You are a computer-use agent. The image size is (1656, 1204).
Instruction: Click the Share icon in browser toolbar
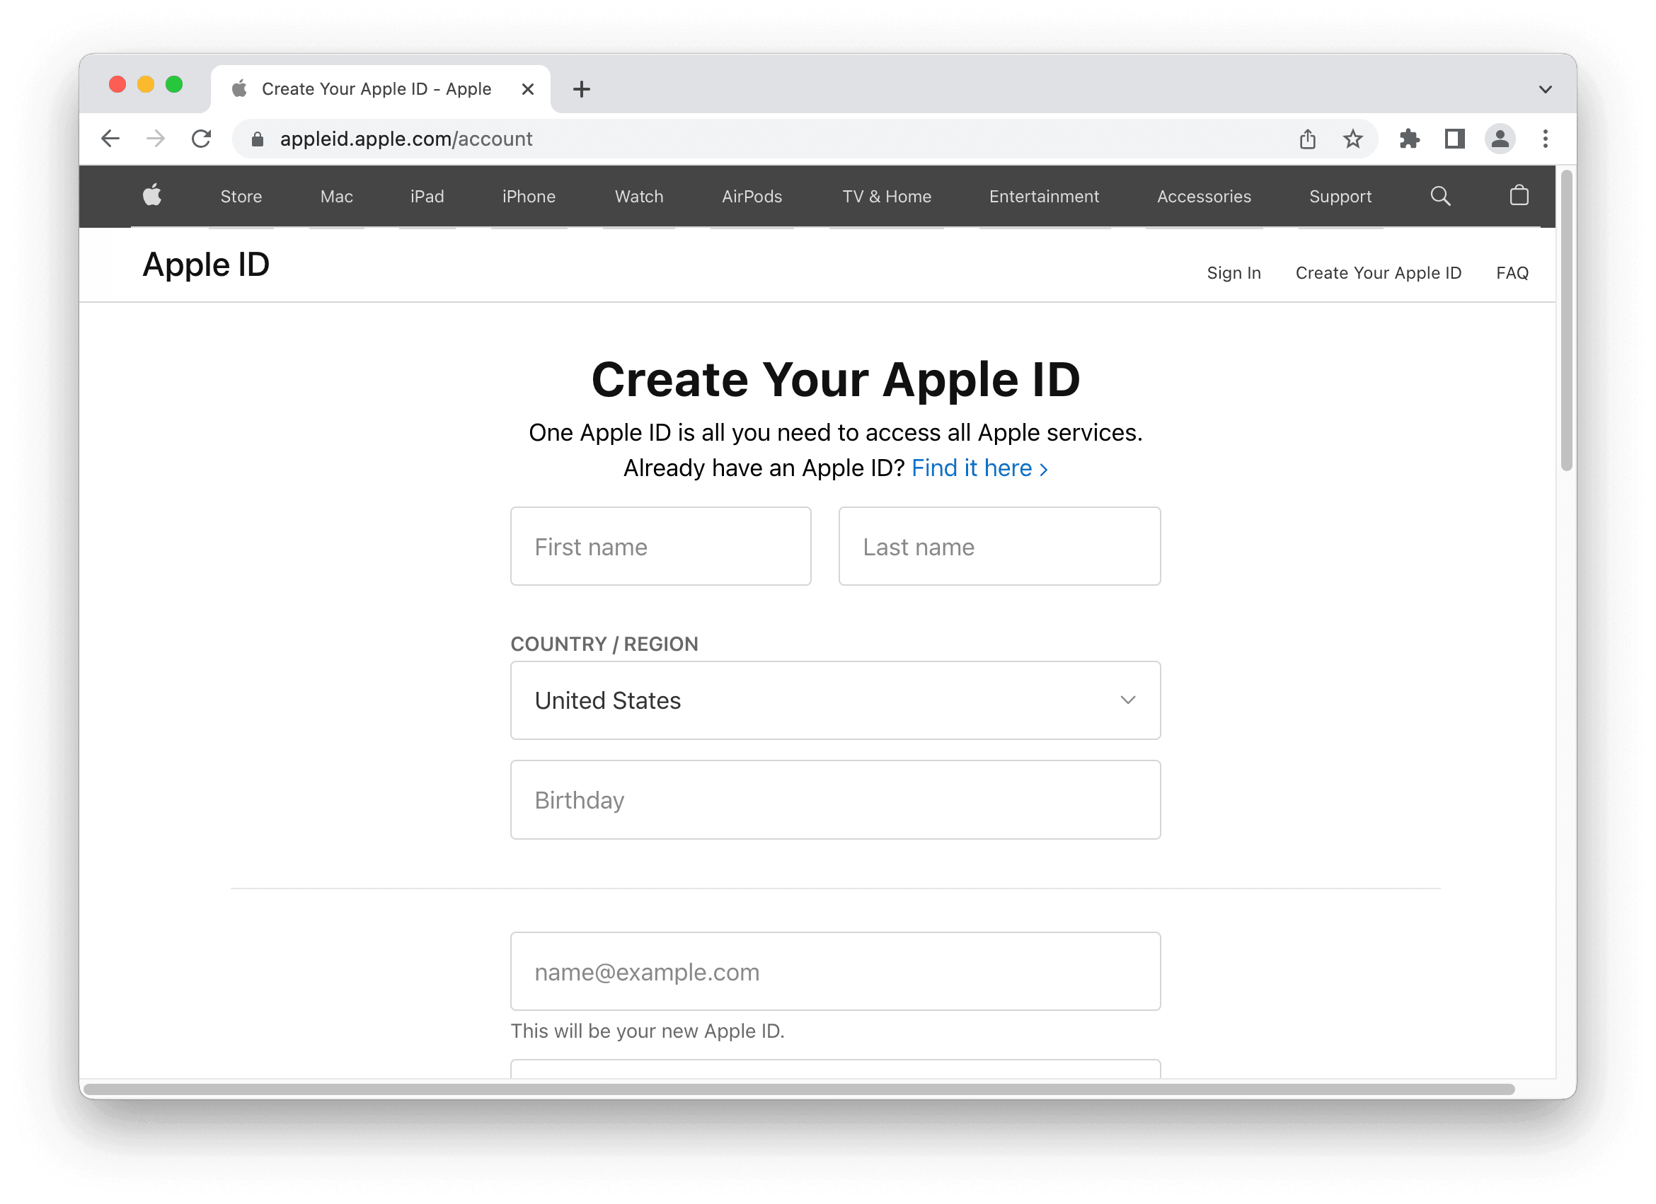point(1308,139)
